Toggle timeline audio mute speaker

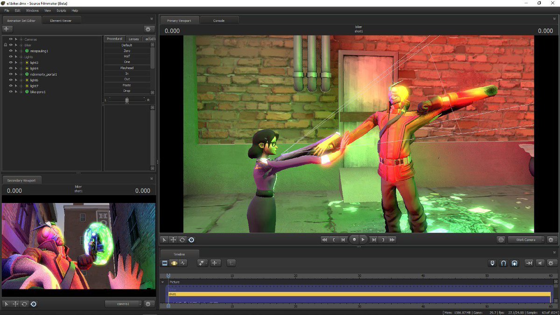tap(540, 263)
